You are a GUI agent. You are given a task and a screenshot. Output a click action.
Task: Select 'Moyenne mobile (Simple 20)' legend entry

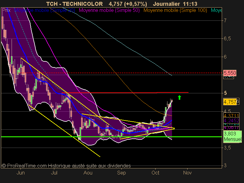click(x=45, y=10)
